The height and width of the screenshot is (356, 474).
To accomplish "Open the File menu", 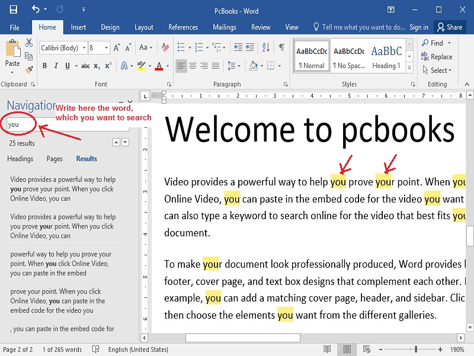I will coord(14,27).
